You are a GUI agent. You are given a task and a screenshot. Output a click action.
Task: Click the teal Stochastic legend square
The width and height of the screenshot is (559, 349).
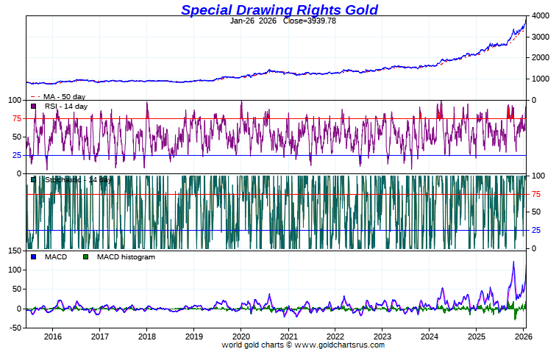coord(33,179)
